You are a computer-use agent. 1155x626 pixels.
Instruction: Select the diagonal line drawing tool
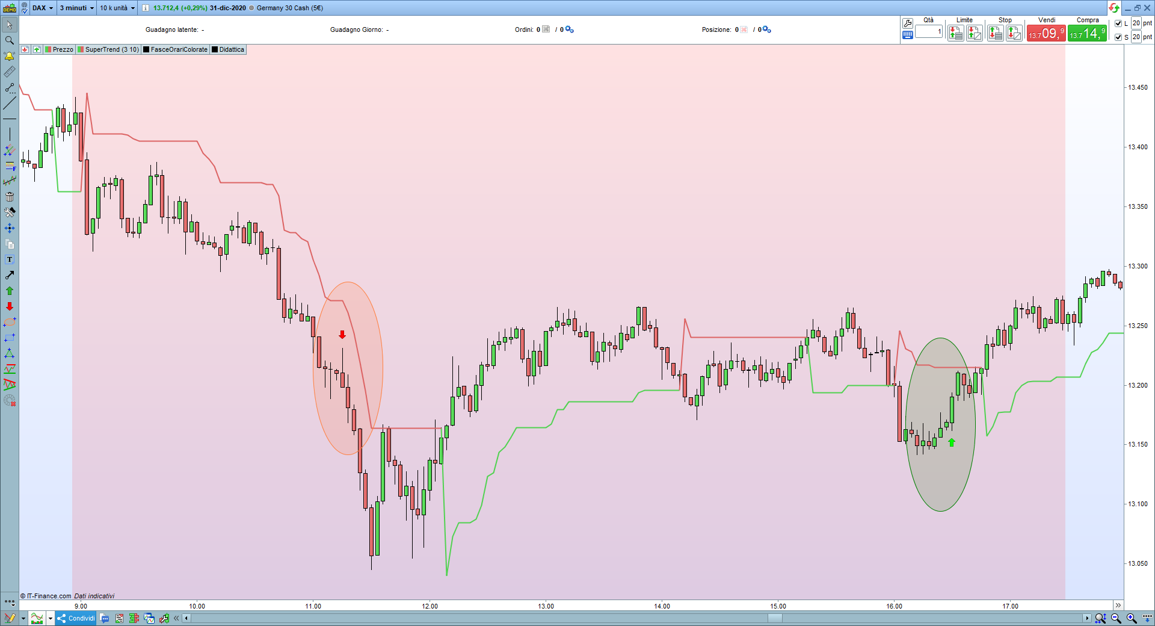[10, 103]
